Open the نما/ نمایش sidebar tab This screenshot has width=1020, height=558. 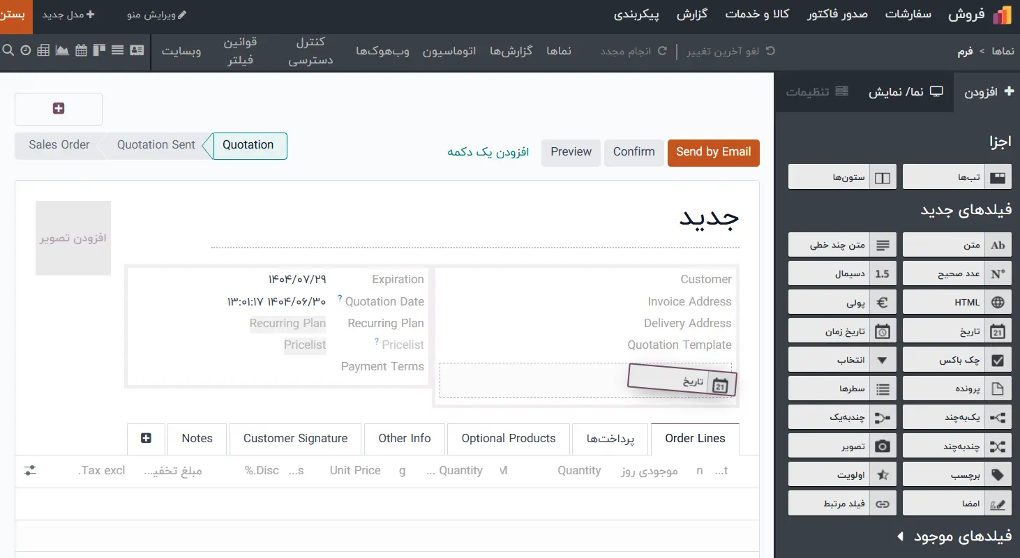point(905,92)
